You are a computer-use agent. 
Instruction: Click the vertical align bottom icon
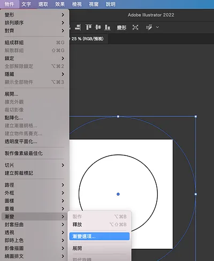click(x=107, y=27)
